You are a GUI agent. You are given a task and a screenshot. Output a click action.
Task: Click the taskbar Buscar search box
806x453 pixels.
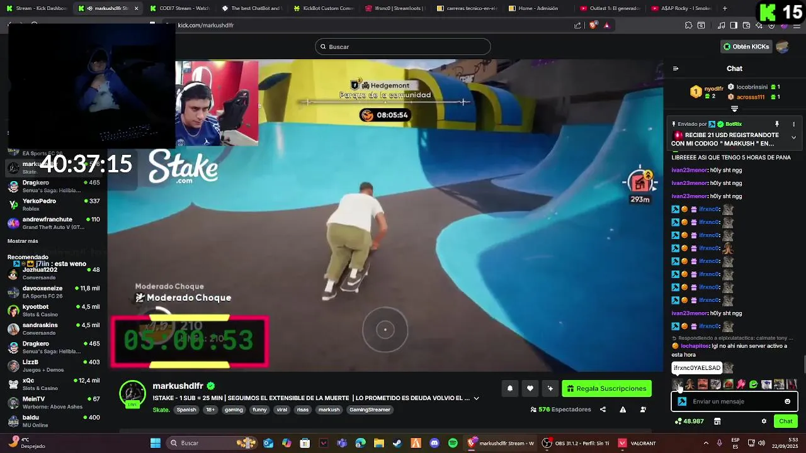[x=211, y=443]
